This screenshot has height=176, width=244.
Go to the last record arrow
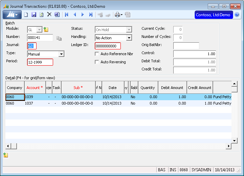point(91,15)
